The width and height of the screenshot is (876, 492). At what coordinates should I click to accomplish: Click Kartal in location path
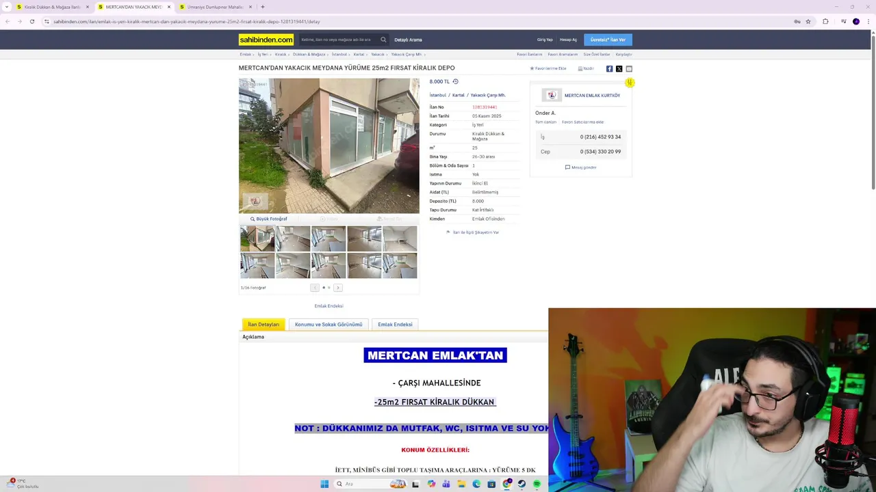(x=459, y=95)
